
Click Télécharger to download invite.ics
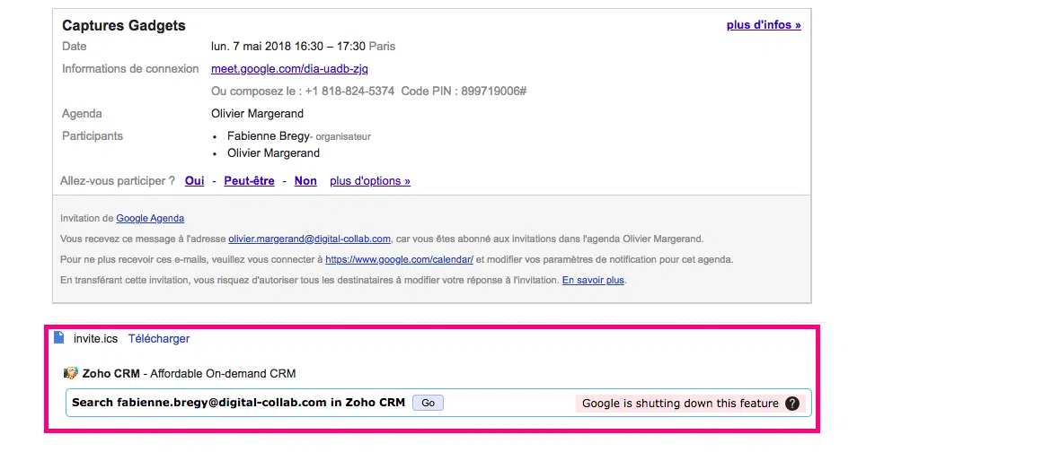coord(159,338)
